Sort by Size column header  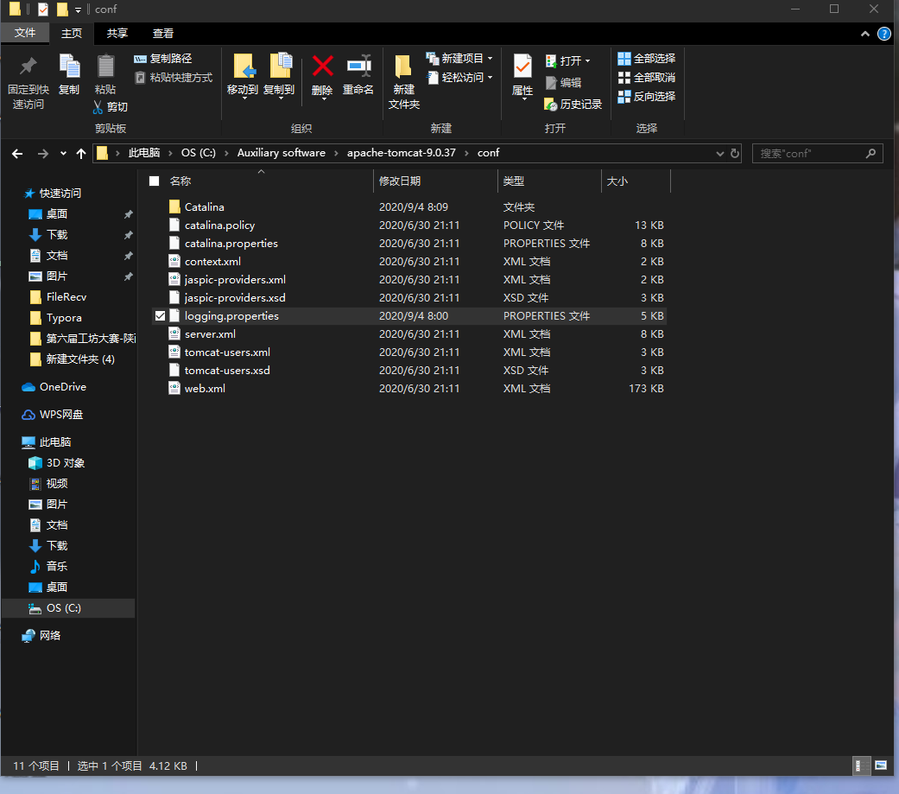[x=636, y=181]
